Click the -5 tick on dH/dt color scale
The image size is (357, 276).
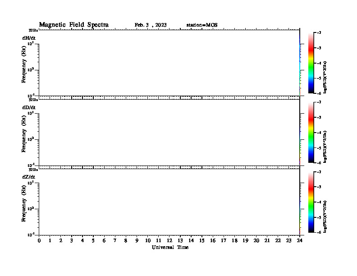point(319,78)
